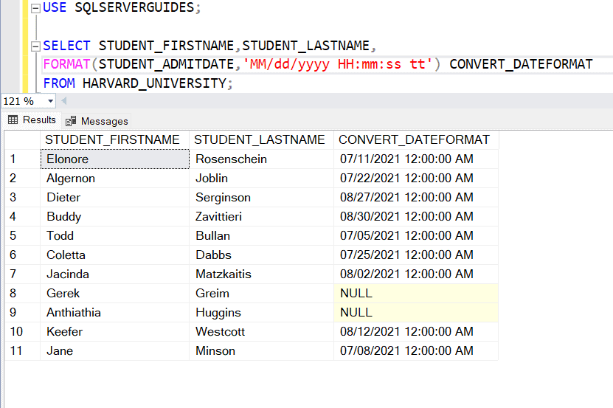Open the 121 % zoom dropdown
613x408 pixels.
50,101
